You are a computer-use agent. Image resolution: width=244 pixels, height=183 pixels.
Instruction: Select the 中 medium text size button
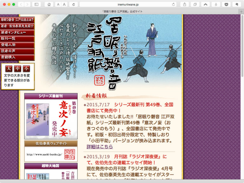click(x=18, y=69)
